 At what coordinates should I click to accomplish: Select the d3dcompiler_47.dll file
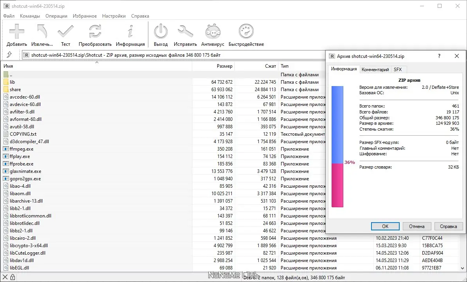[x=29, y=142]
